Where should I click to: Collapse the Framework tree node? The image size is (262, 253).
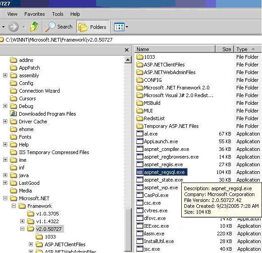[14, 206]
